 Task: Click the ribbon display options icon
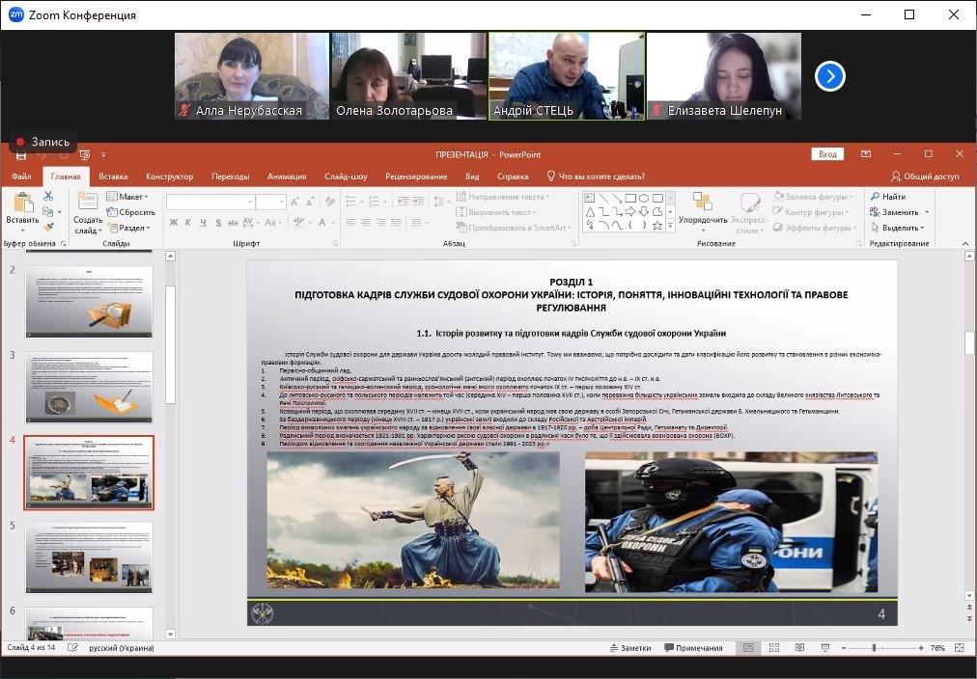pos(866,154)
